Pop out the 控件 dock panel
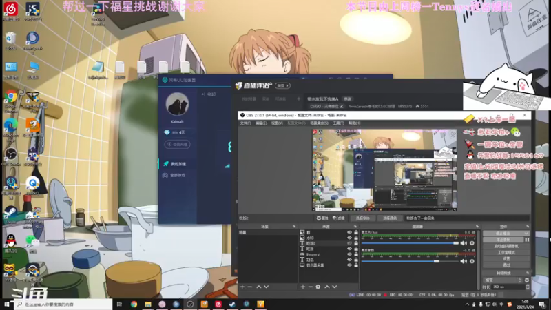This screenshot has height=310, width=551. click(528, 227)
